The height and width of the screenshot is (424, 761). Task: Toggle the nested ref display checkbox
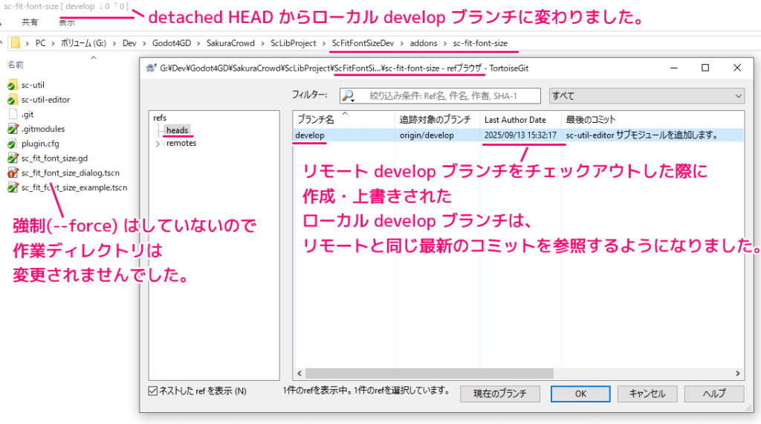[x=153, y=391]
